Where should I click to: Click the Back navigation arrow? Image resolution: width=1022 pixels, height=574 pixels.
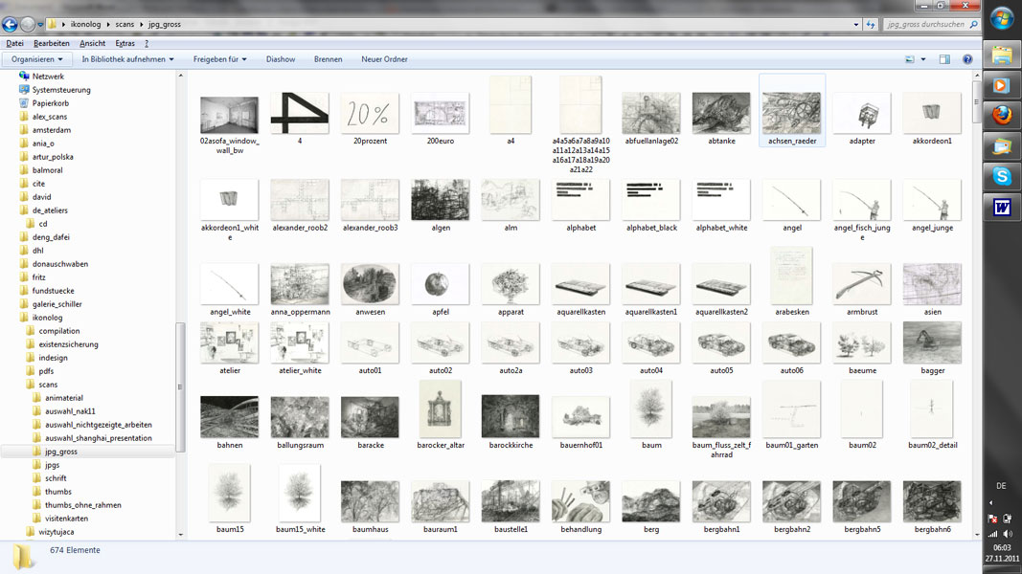tap(11, 24)
